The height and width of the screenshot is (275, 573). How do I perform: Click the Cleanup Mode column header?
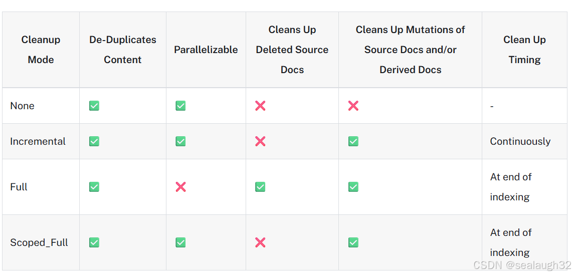click(41, 50)
